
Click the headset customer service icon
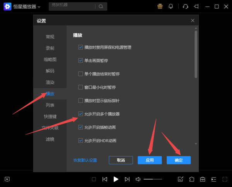[185, 7]
